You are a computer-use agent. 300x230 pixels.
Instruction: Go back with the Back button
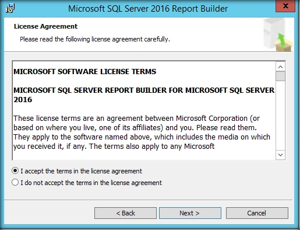125,213
